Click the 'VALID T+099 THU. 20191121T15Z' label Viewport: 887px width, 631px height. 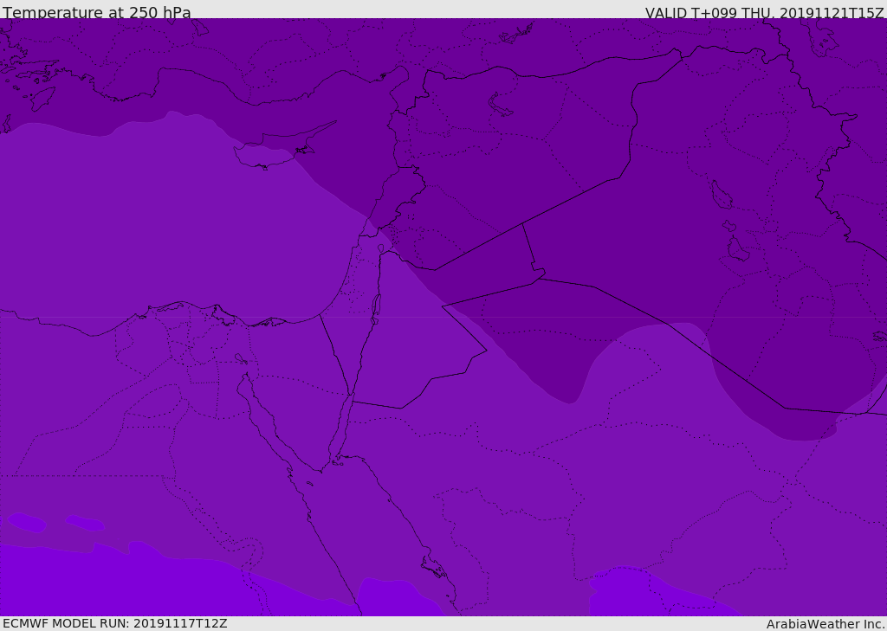click(765, 13)
